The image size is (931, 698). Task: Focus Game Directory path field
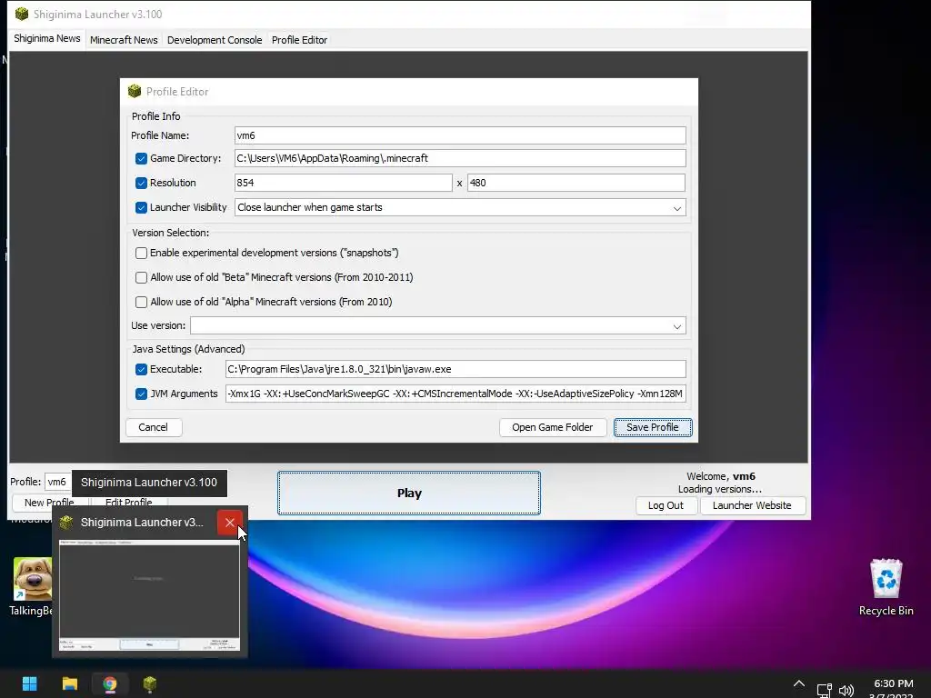(x=460, y=158)
